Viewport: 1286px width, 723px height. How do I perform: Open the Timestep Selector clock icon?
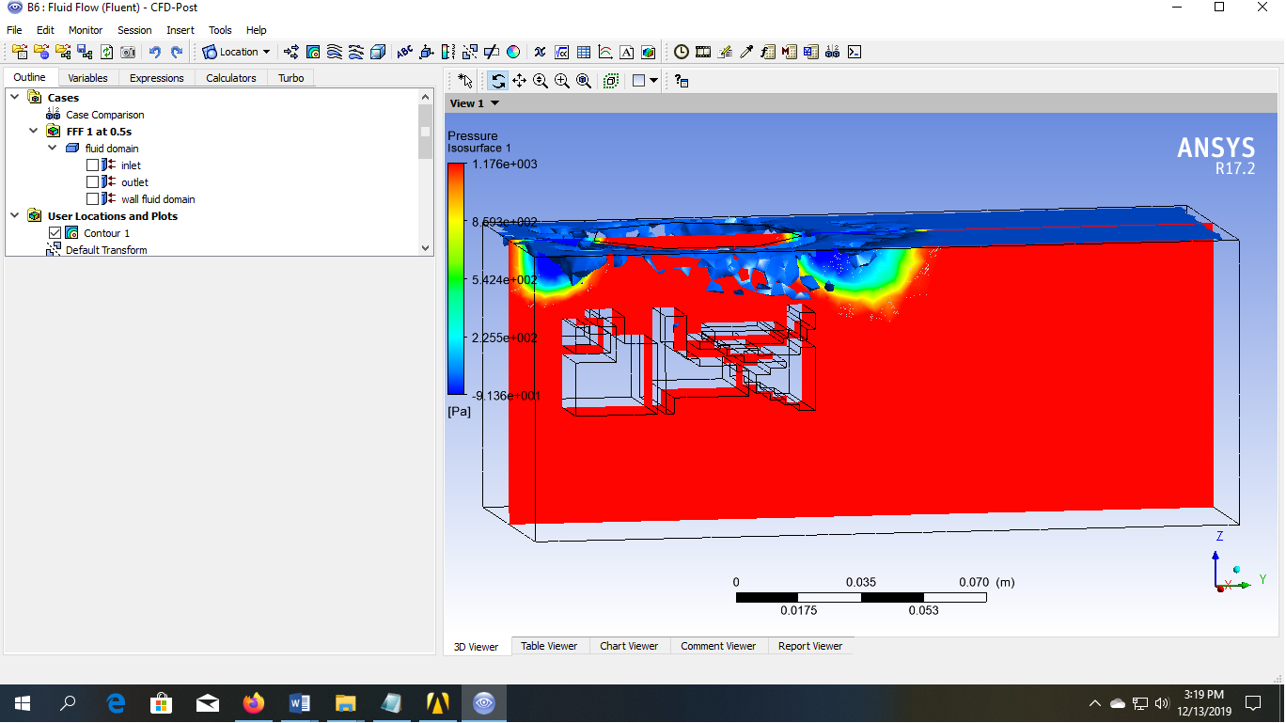[682, 52]
